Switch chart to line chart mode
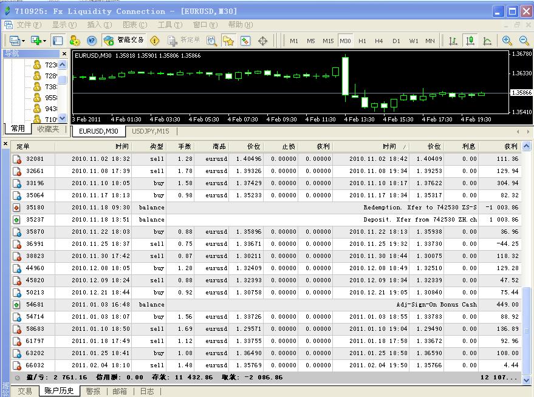This screenshot has width=534, height=397. pos(487,41)
